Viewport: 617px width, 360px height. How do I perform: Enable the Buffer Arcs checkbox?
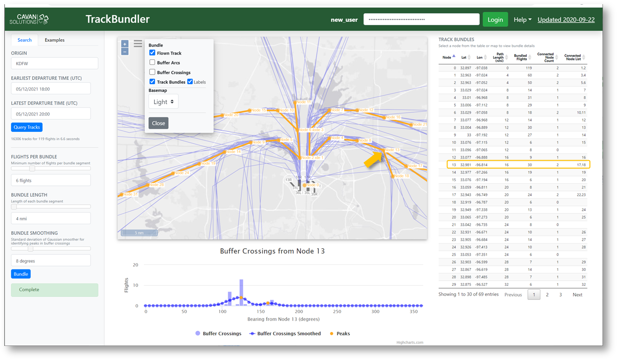coord(152,62)
